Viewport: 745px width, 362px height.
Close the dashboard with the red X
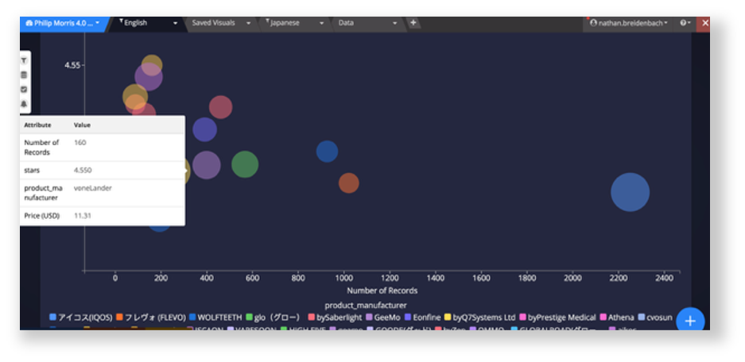click(704, 23)
